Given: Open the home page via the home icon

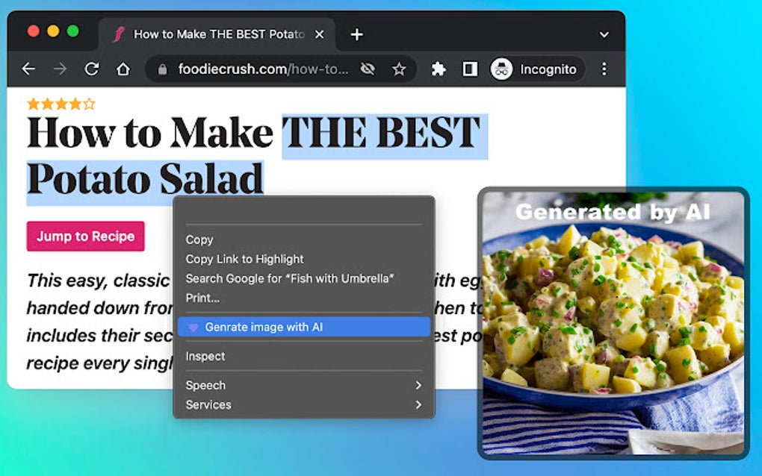Looking at the screenshot, I should pyautogui.click(x=123, y=69).
